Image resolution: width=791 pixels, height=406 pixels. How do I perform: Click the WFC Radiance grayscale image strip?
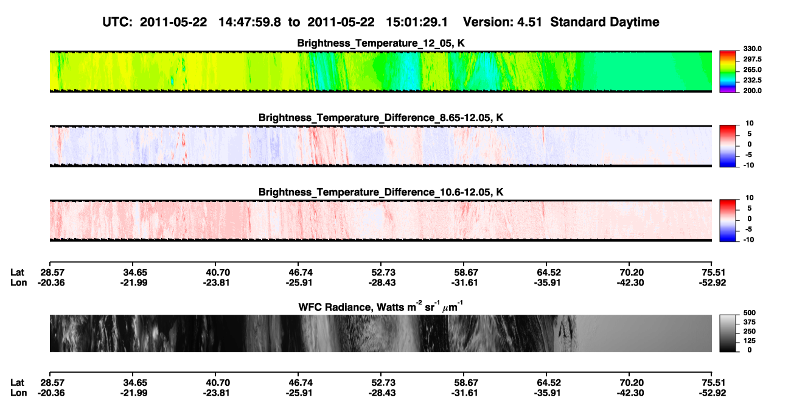381,334
